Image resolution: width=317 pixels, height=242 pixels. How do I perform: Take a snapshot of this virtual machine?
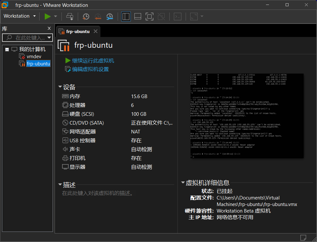pyautogui.click(x=86, y=16)
